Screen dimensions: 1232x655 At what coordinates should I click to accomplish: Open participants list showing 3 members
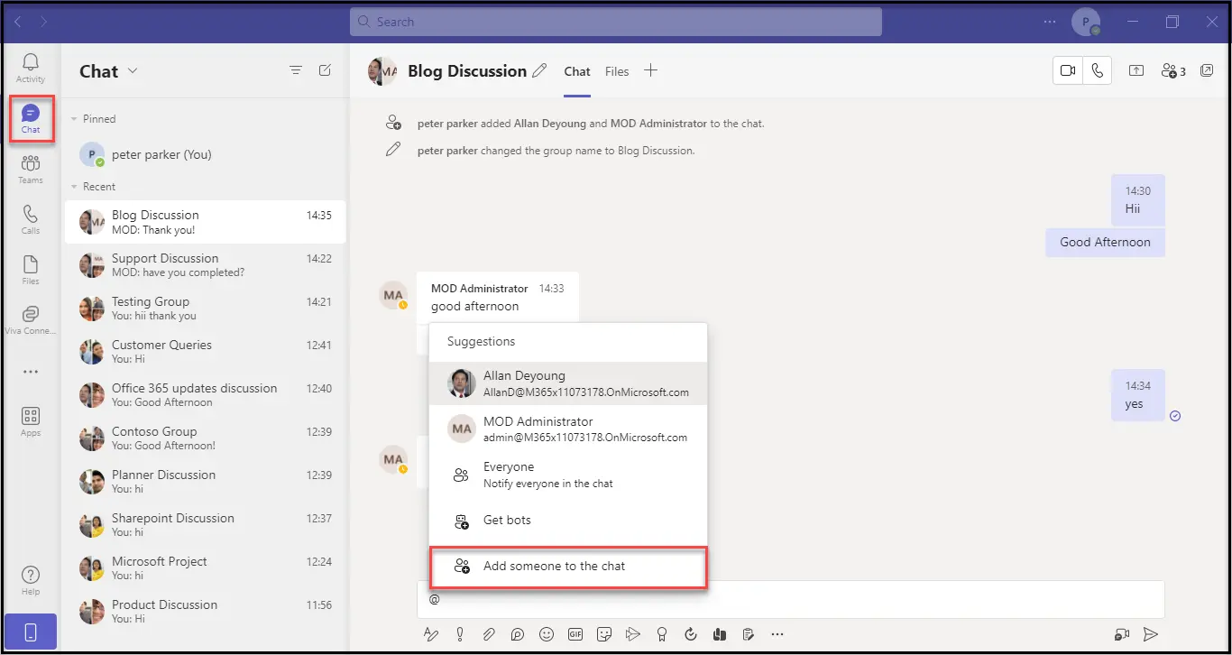pos(1173,71)
